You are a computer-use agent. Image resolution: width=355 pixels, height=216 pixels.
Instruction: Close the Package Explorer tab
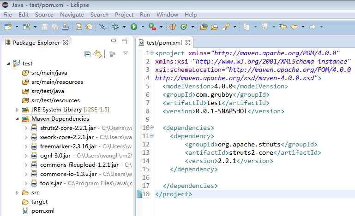66,42
